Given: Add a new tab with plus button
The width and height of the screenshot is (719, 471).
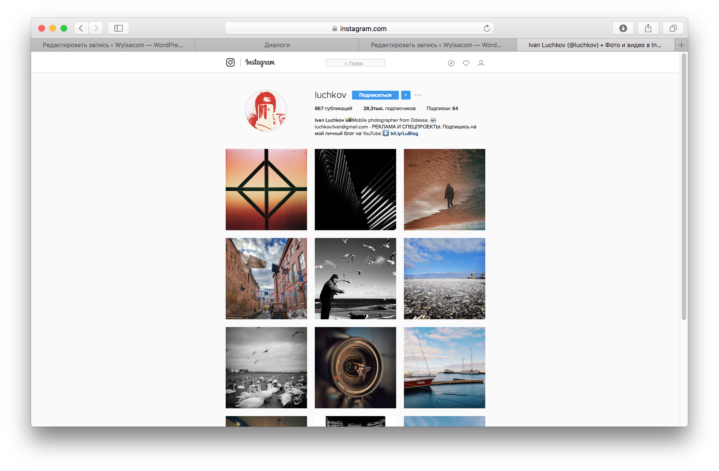Looking at the screenshot, I should tap(681, 45).
